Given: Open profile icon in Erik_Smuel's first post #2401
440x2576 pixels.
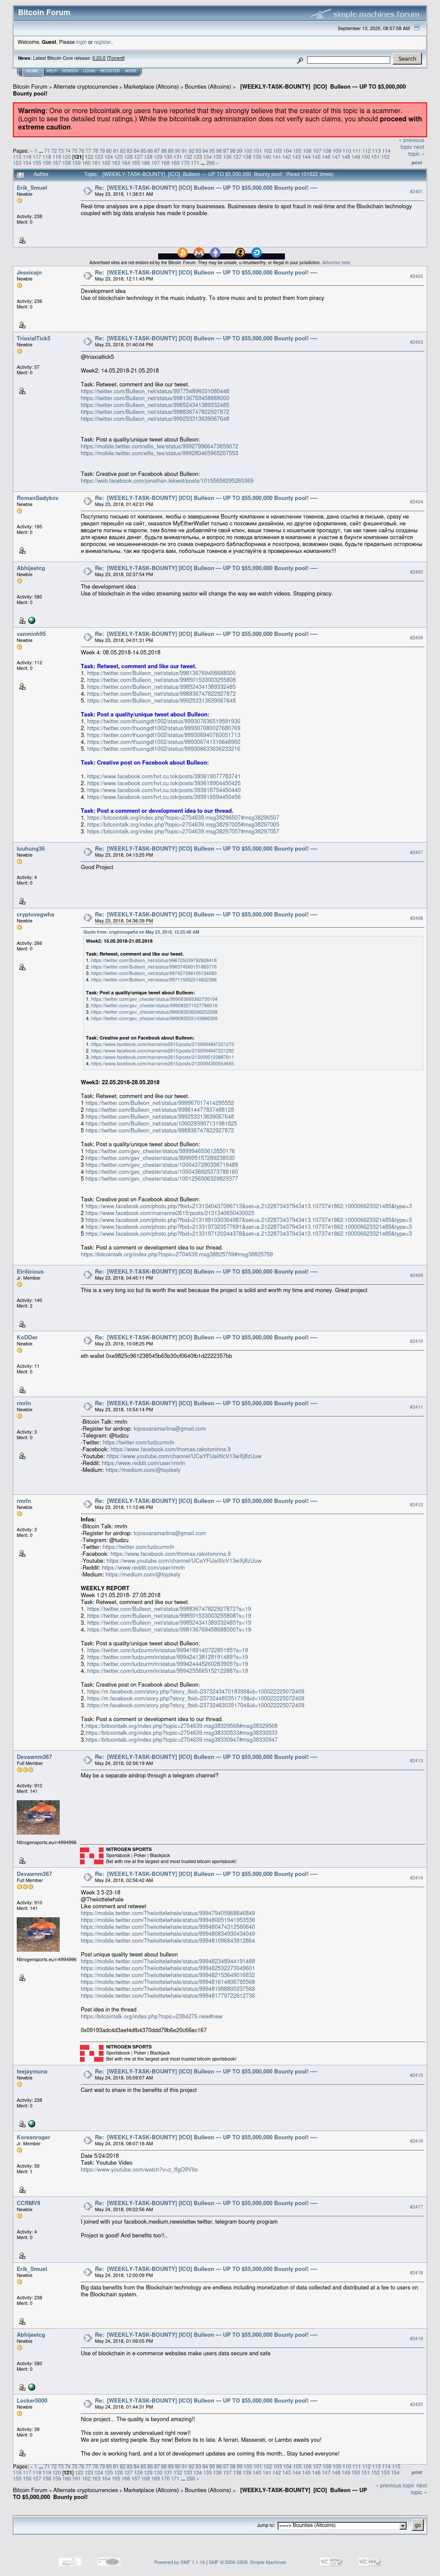Looking at the screenshot, I should click(22, 240).
